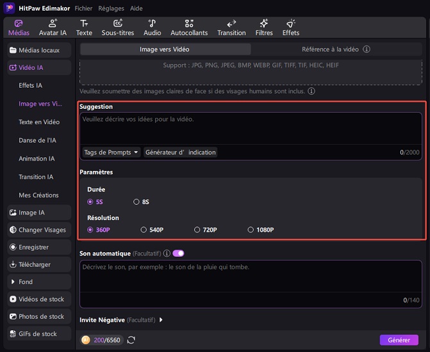Expand the Fond sidebar section
430x352 pixels.
click(x=26, y=282)
